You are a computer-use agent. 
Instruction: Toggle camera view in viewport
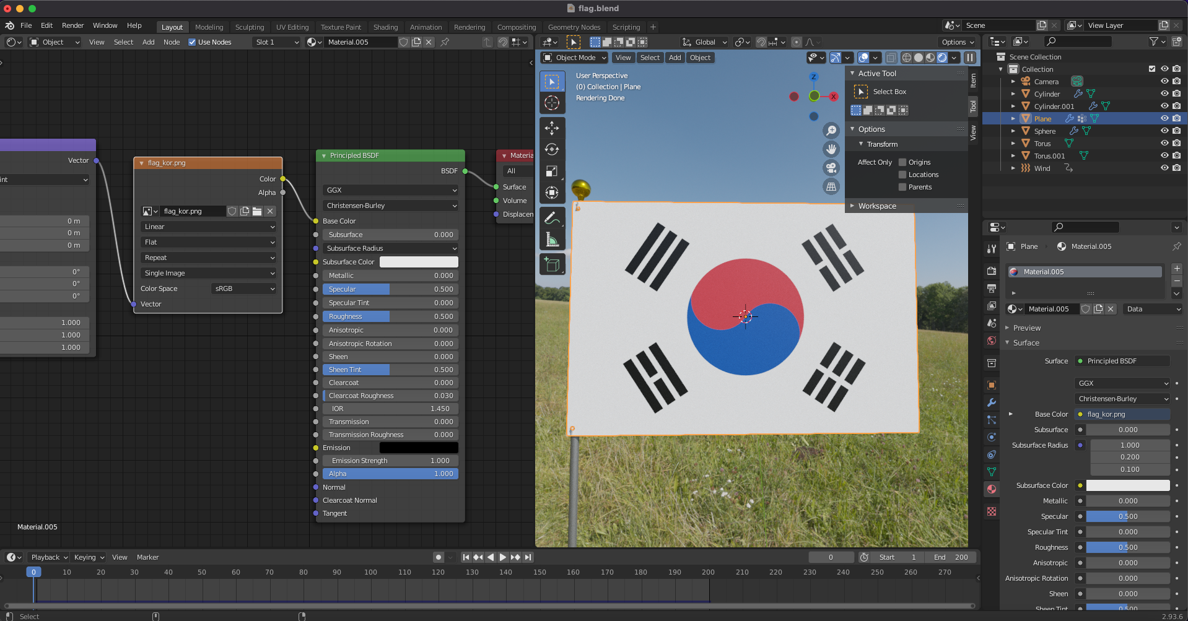coord(831,168)
